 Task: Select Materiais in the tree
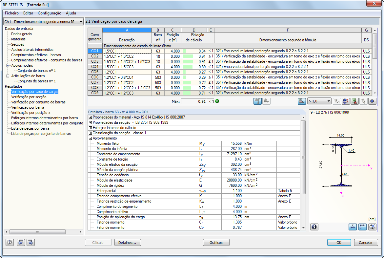tap(18, 39)
